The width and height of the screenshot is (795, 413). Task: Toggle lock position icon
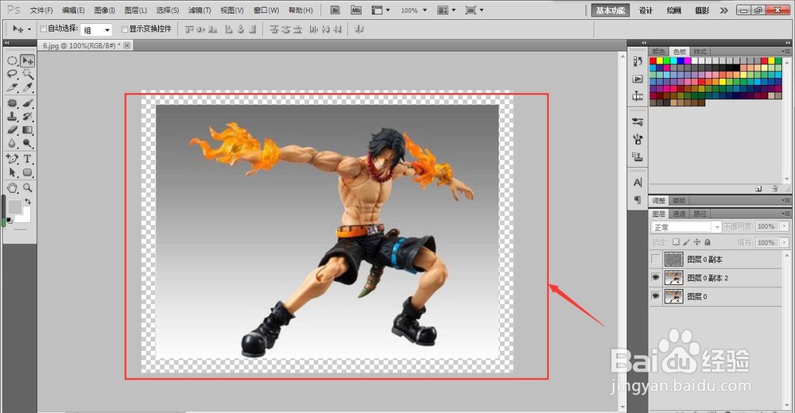pyautogui.click(x=697, y=242)
